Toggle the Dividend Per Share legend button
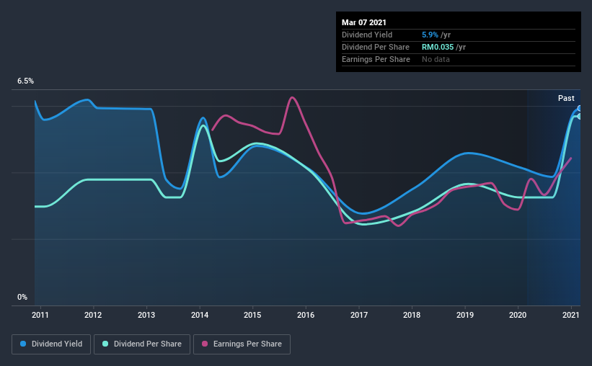This screenshot has width=592, height=366. (142, 344)
